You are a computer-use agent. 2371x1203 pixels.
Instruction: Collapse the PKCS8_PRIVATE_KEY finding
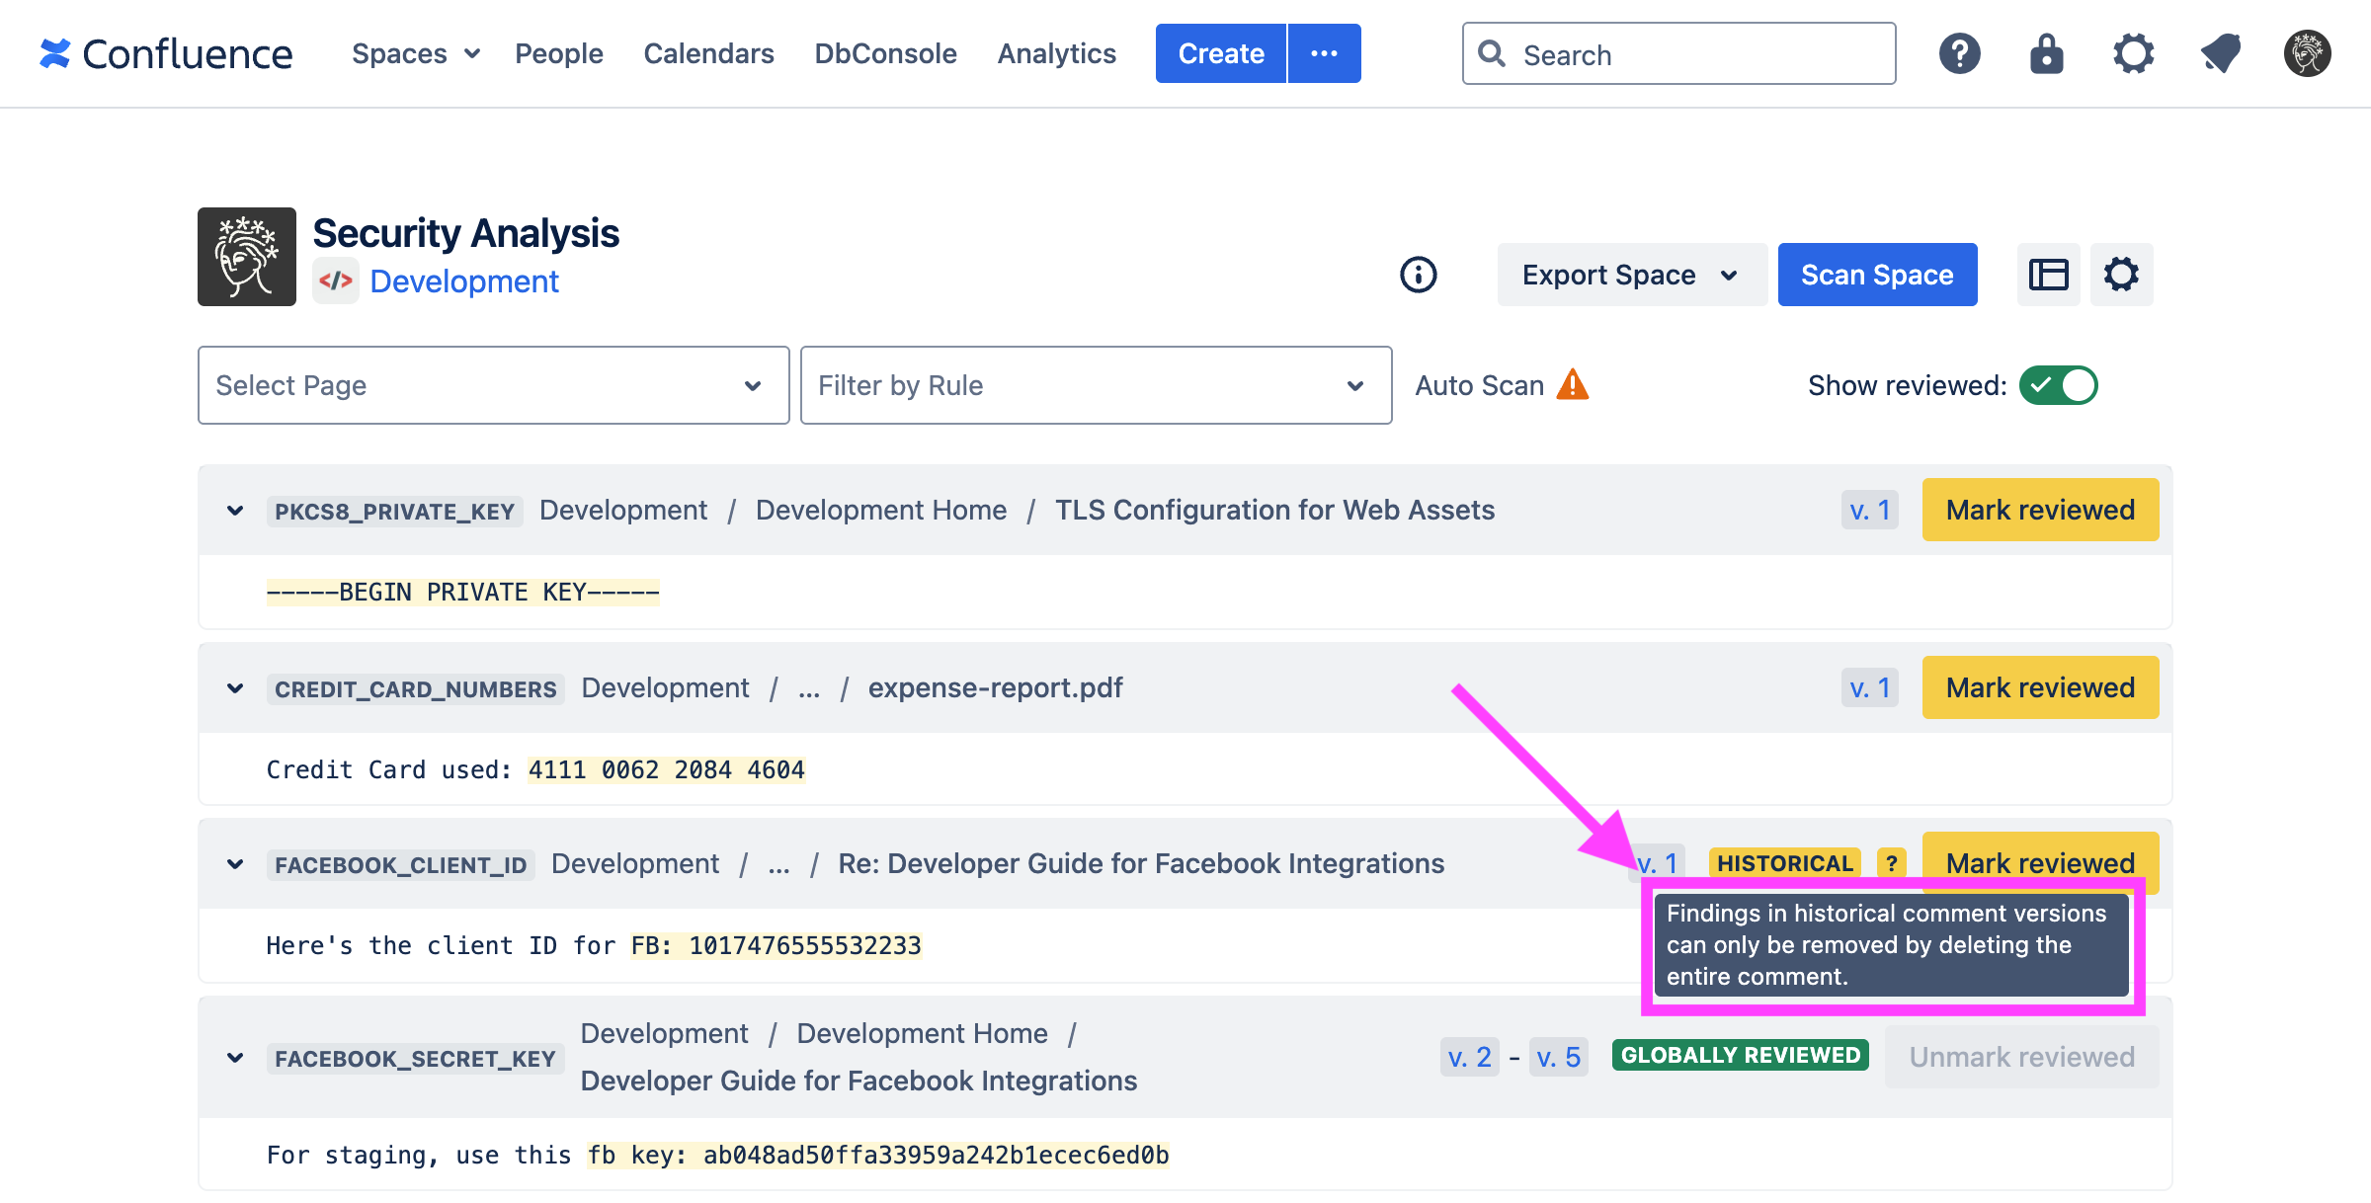235,511
